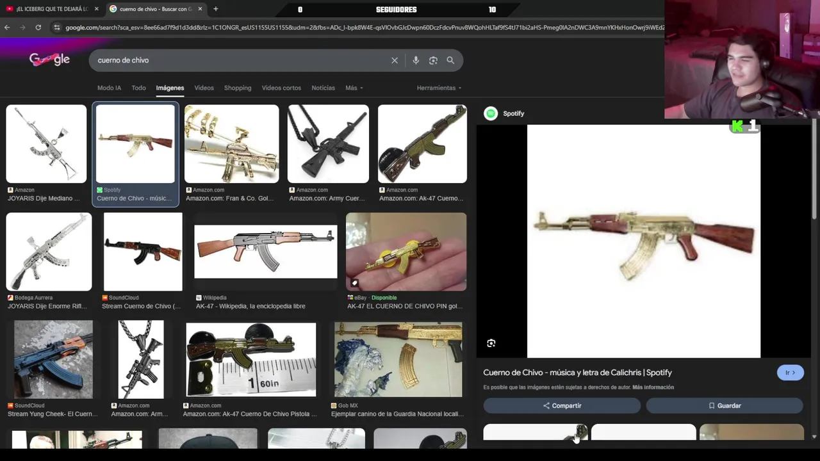The width and height of the screenshot is (820, 461).
Task: Open the Ak-47 Cuerno De Chivo Pistola thumbnail
Action: pyautogui.click(x=251, y=359)
